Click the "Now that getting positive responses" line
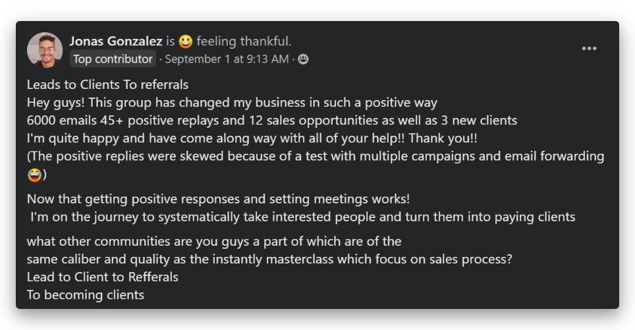Image resolution: width=635 pixels, height=330 pixels. click(218, 199)
